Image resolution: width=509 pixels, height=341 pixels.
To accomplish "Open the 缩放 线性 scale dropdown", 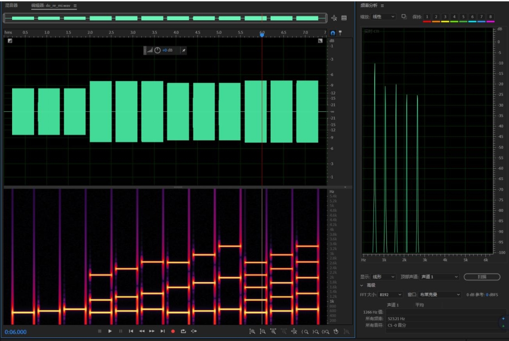I will [x=384, y=17].
